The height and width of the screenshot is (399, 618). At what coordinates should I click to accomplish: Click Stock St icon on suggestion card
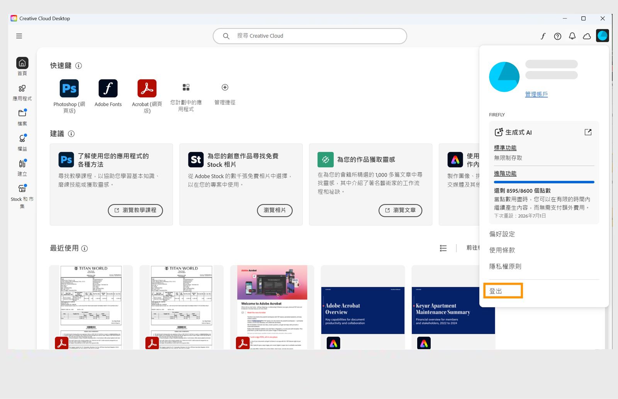[196, 160]
